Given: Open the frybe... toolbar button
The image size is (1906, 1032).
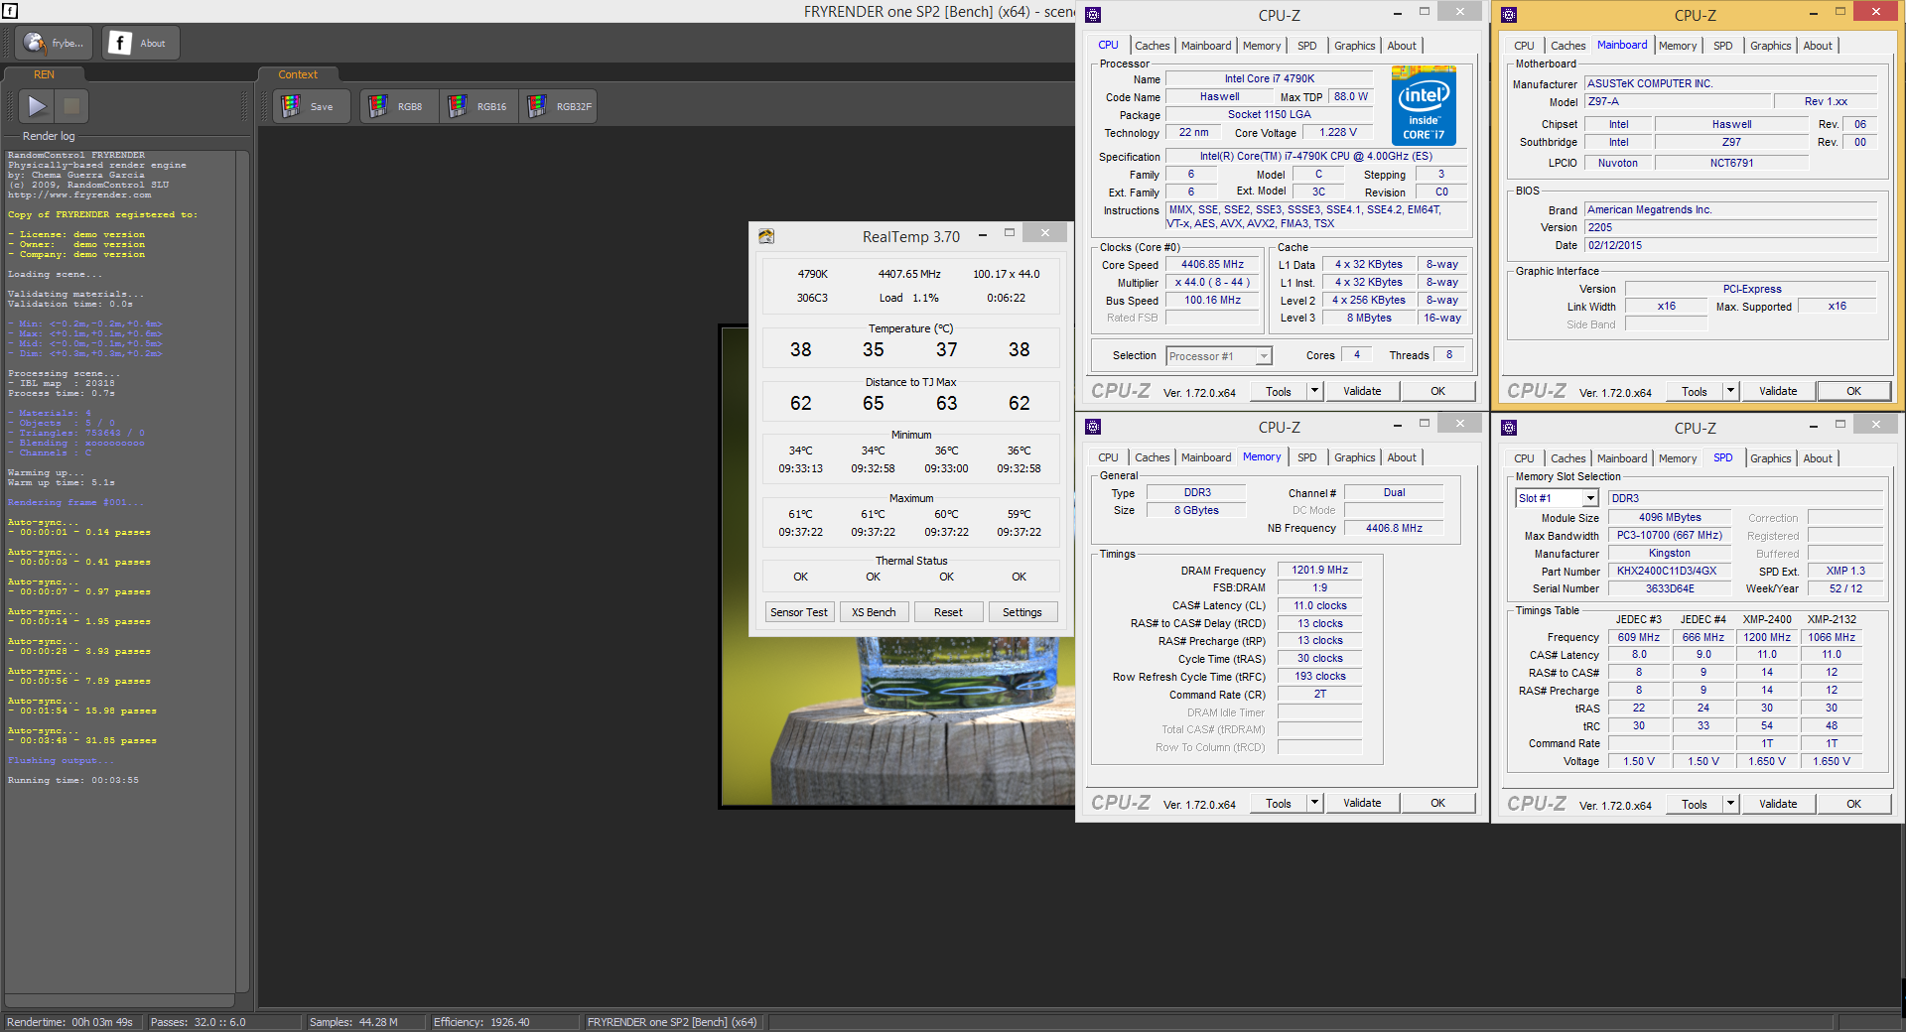Looking at the screenshot, I should (55, 43).
